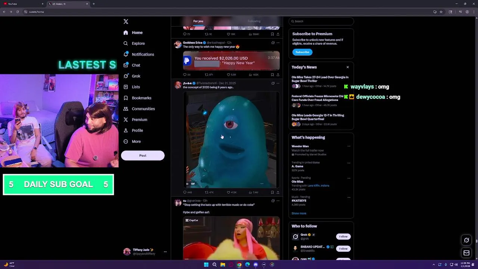Repost Goddess Erica's post
Screen dimensions: 478x269
(209, 75)
